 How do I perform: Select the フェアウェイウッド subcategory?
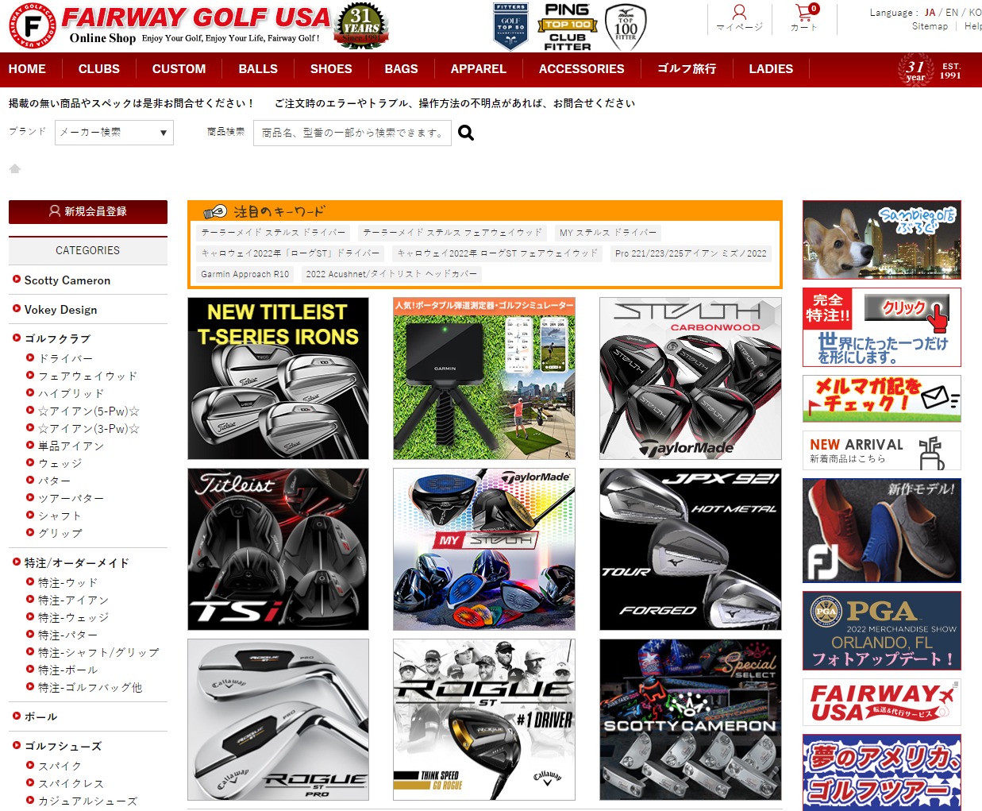click(x=88, y=376)
